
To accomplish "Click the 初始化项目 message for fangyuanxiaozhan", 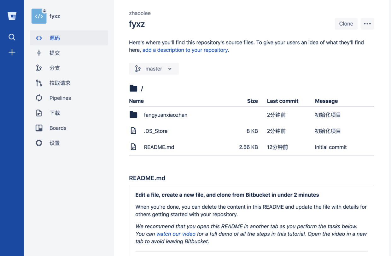I will tap(328, 115).
